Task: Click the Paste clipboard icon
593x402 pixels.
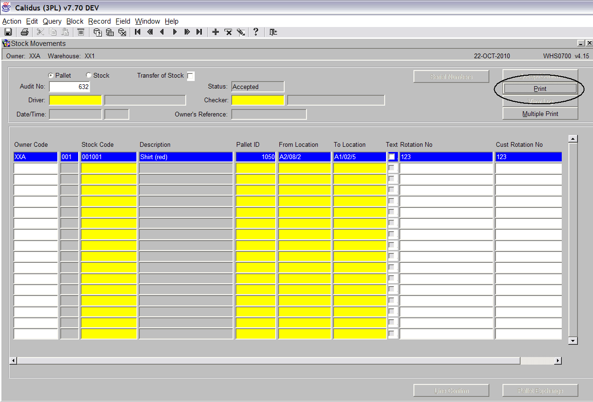Action: [65, 32]
